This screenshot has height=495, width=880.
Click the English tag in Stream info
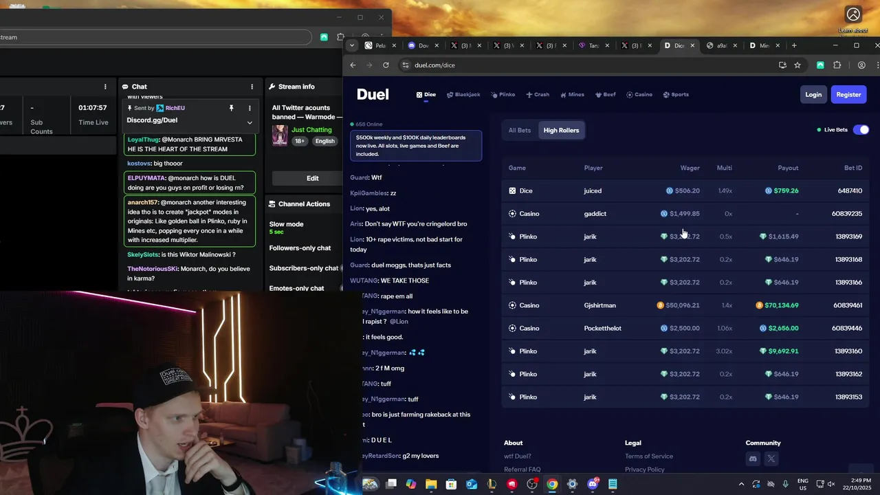[x=325, y=141]
